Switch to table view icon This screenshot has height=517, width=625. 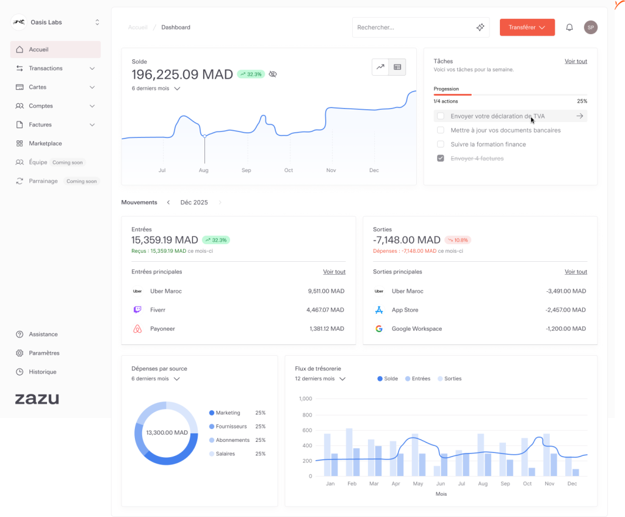click(x=397, y=67)
